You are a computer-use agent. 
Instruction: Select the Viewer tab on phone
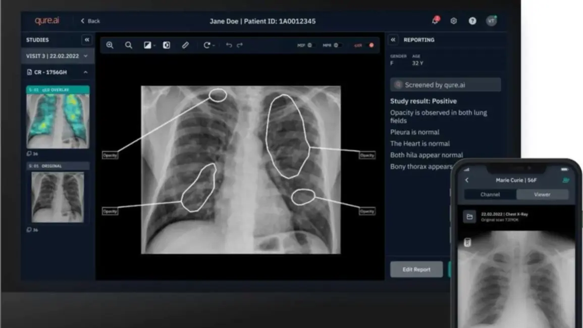click(542, 194)
